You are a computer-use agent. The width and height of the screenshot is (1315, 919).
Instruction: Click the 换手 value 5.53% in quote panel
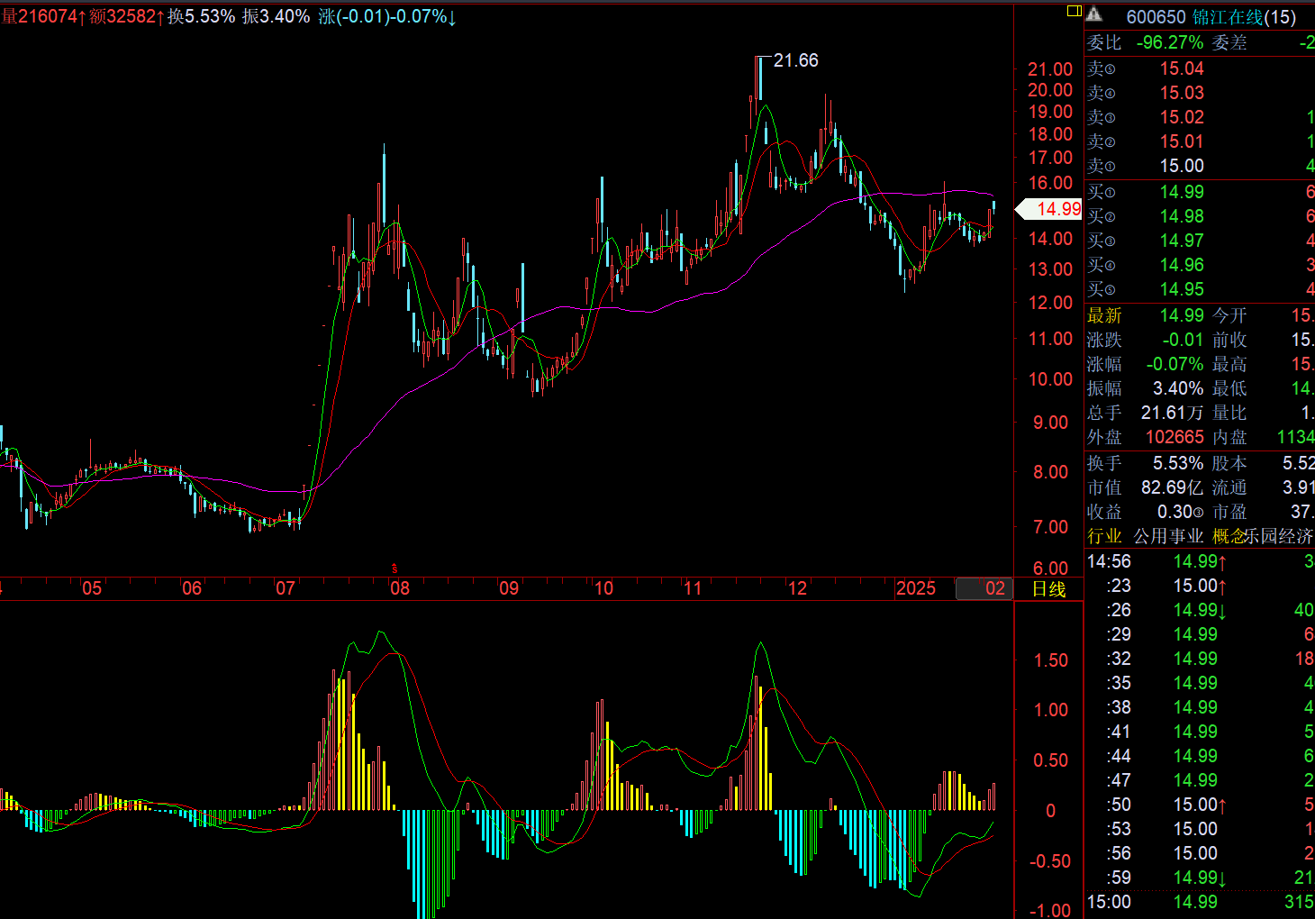[x=1178, y=463]
